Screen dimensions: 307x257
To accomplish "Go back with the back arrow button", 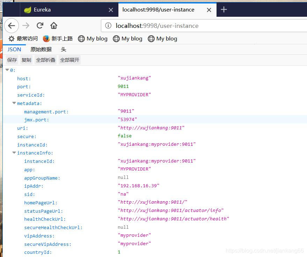I will [12, 25].
